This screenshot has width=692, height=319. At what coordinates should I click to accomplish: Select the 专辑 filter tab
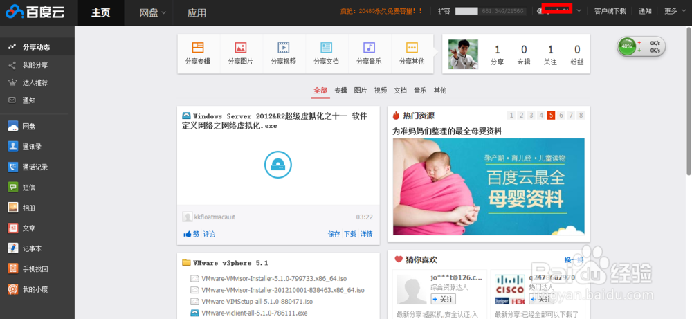340,91
